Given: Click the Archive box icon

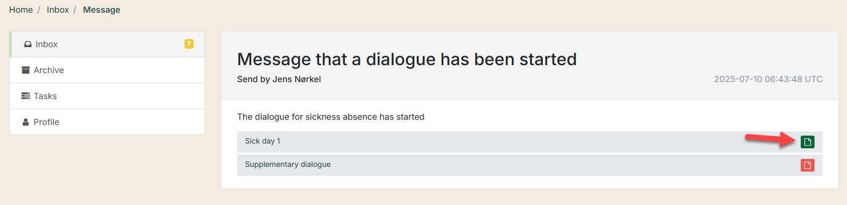Looking at the screenshot, I should click(x=26, y=70).
